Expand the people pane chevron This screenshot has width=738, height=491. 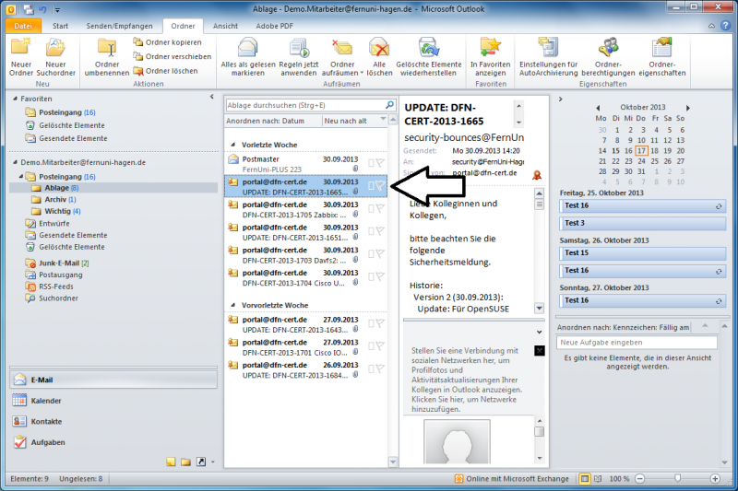point(540,333)
